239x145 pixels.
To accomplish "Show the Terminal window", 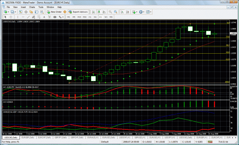I will 36,12.
